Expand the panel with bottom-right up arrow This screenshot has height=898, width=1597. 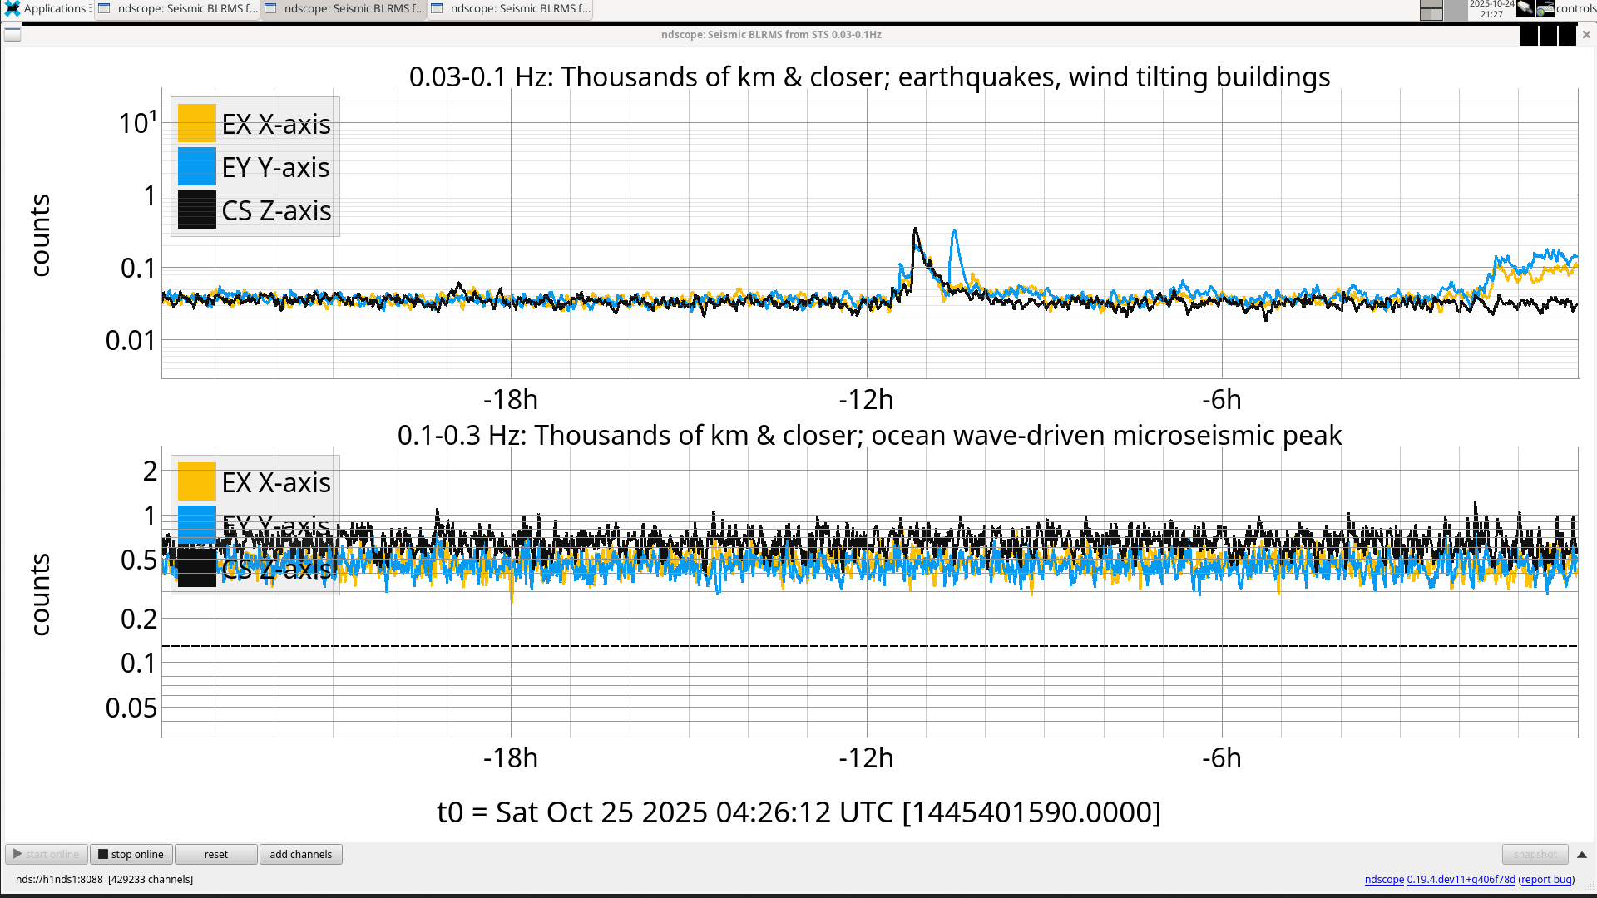pos(1582,855)
